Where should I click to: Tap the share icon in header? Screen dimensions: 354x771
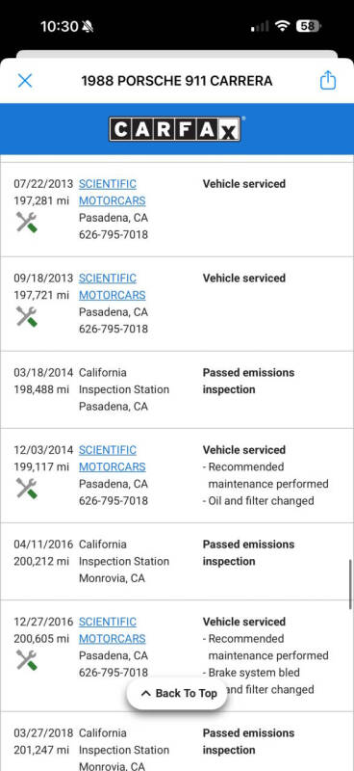click(328, 80)
